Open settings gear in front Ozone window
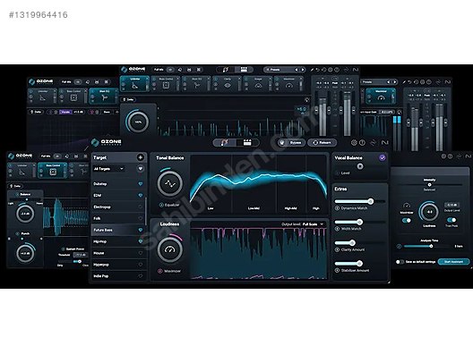 click(354, 142)
